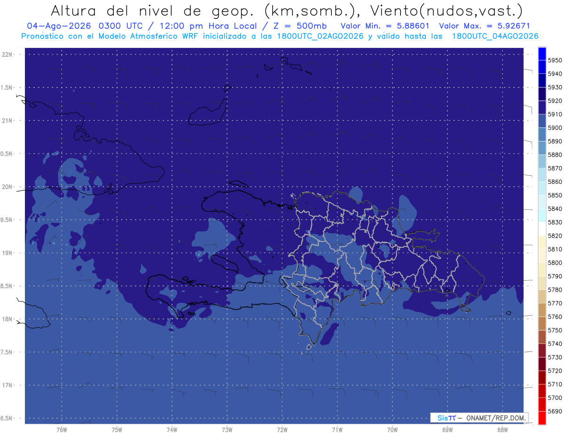Click bright blue top swatch of color bar

coord(542,54)
